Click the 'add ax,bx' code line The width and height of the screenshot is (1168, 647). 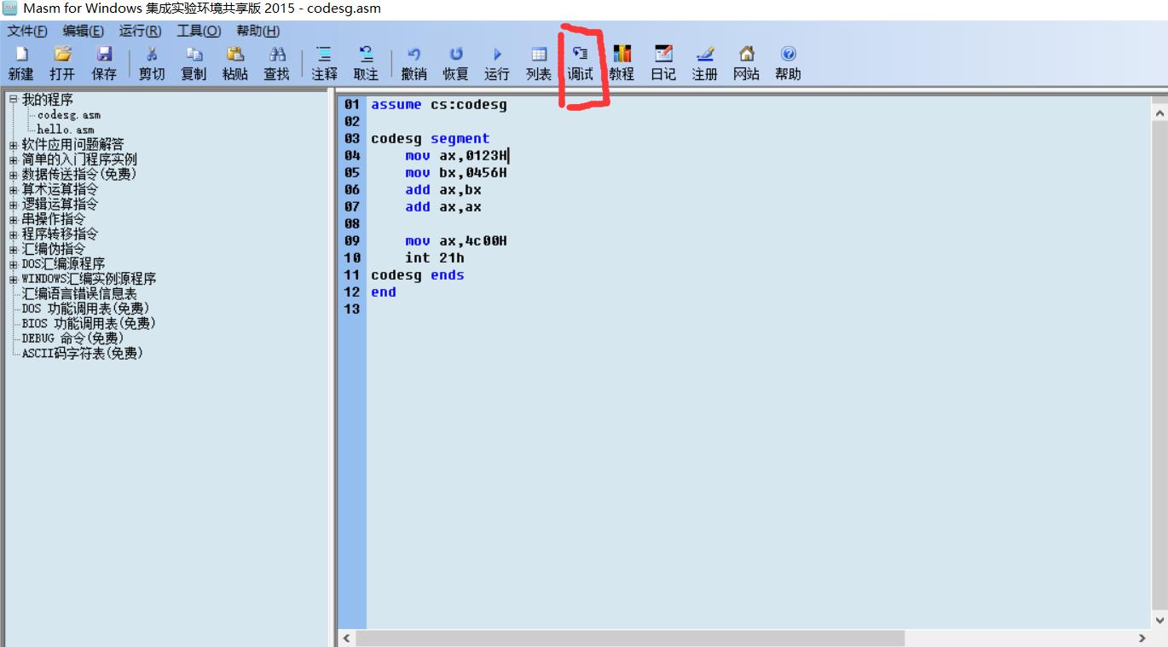tap(443, 190)
